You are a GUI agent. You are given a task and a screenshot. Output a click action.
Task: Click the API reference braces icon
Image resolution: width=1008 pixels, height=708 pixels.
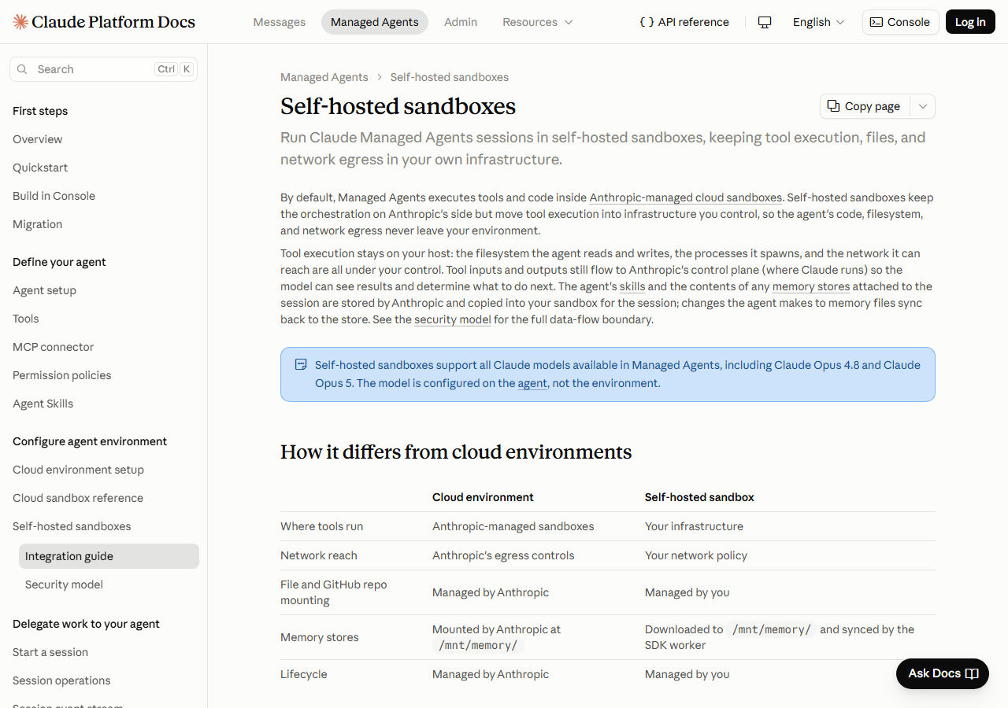tap(647, 22)
